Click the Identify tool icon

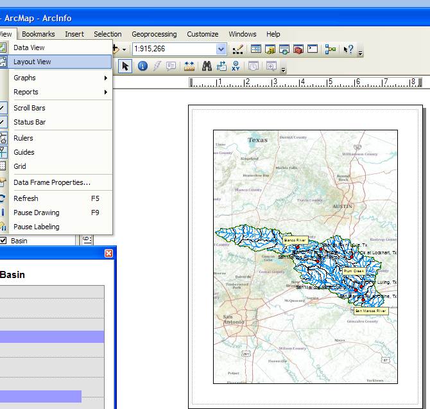142,65
